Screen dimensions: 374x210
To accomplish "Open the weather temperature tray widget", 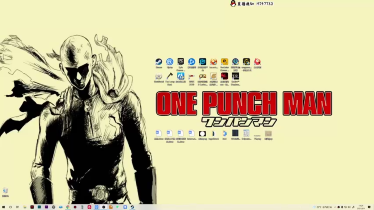I will (323, 207).
